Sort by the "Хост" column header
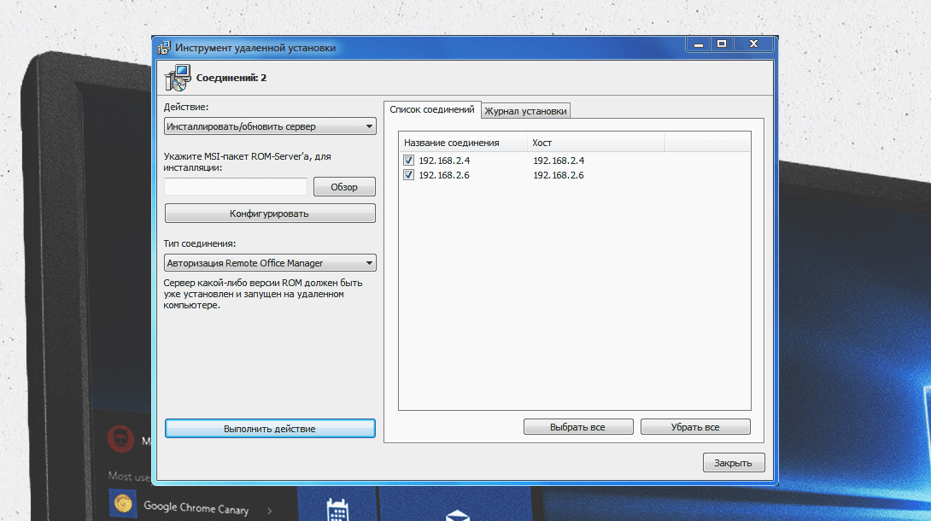Viewport: 931px width, 521px height. (594, 143)
